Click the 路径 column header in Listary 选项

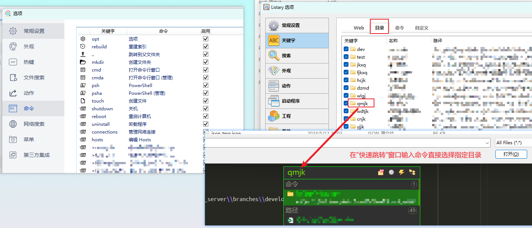click(481, 41)
